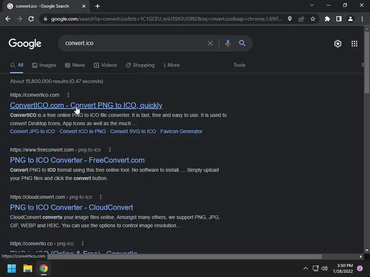Open the search Tools options

coord(239,65)
